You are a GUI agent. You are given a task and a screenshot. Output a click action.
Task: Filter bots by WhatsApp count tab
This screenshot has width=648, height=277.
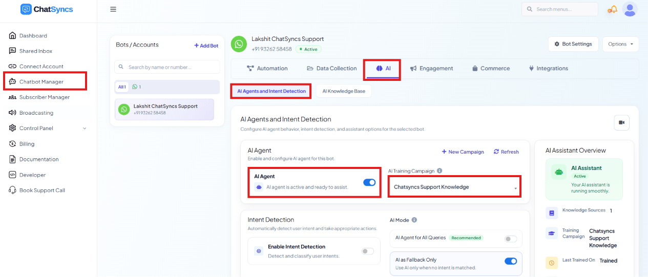pyautogui.click(x=136, y=87)
